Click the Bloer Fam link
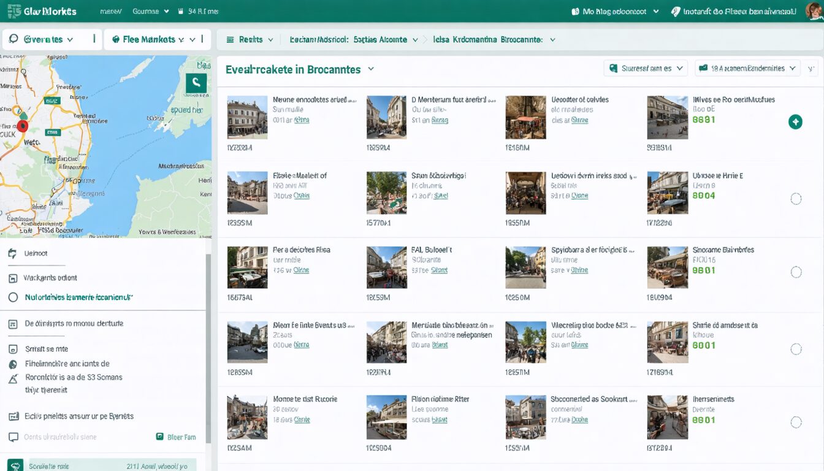The image size is (824, 471). pyautogui.click(x=182, y=437)
